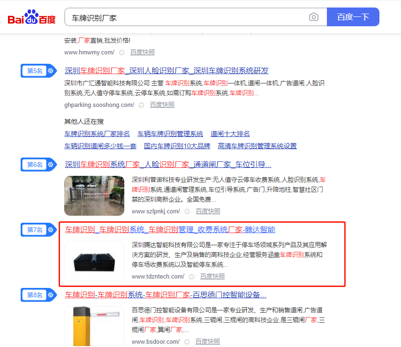The height and width of the screenshot is (347, 401).
Task: Click the 第6名 rank badge
Action: tap(38, 165)
